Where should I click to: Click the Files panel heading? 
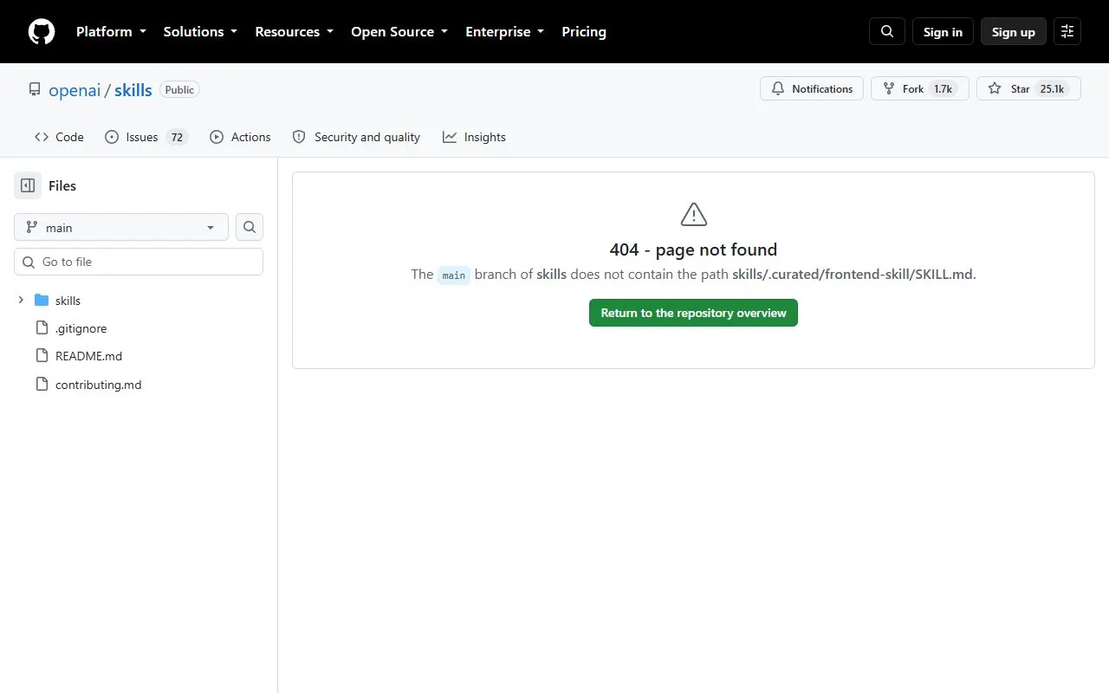pos(62,185)
